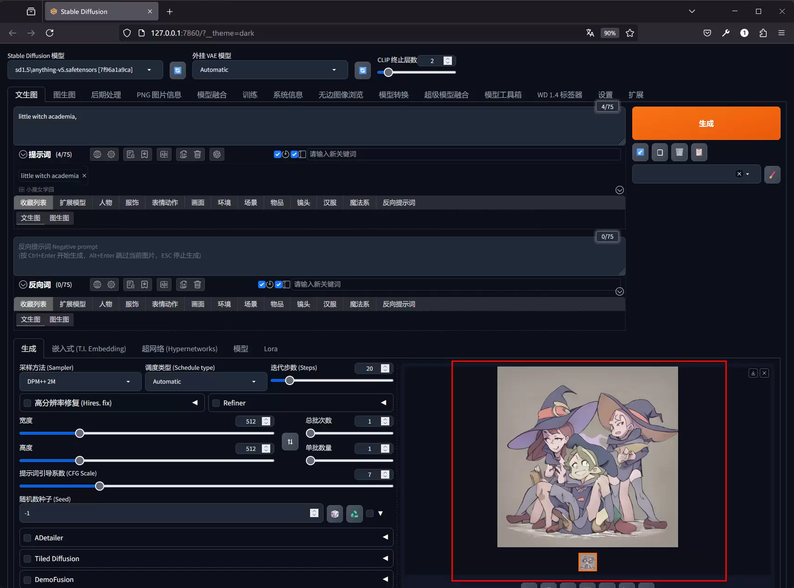Delete all prompt keywords with trash icon

pos(197,154)
